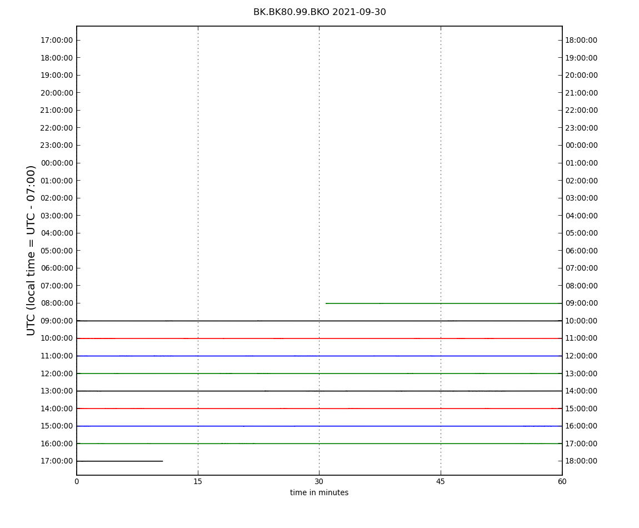The image size is (639, 528).
Task: Click left-axis label "02:00:00"
Action: pos(57,198)
